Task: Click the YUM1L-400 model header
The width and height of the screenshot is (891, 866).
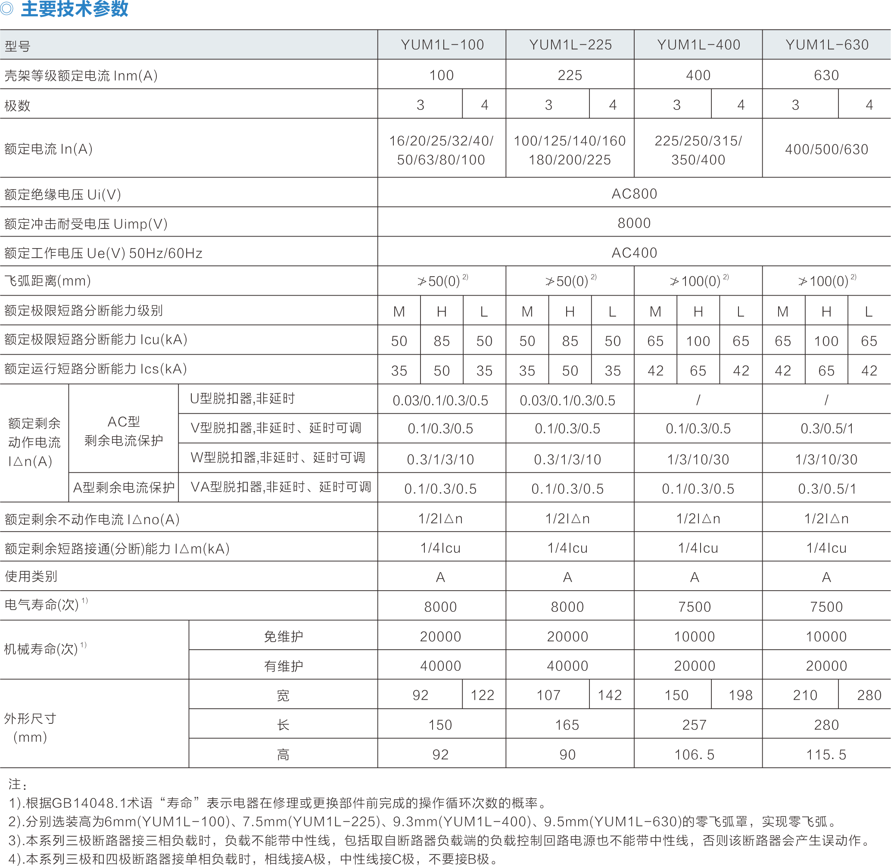Action: (698, 45)
